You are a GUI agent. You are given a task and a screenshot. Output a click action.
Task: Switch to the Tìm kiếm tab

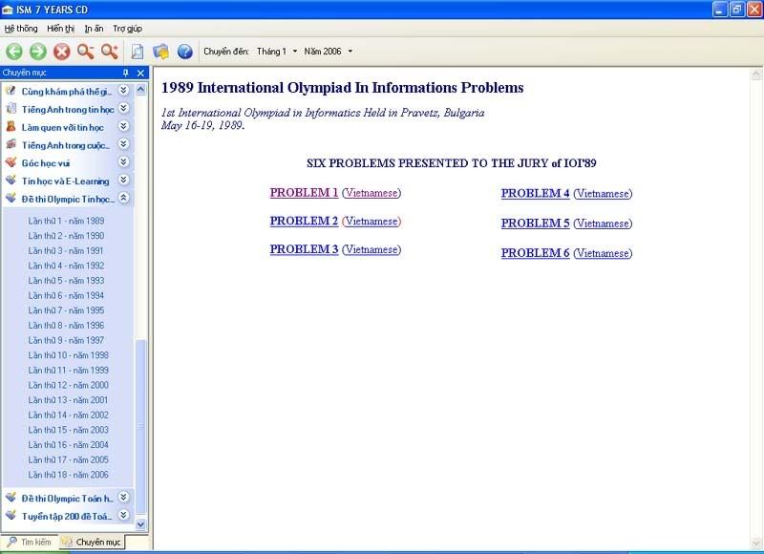coord(29,542)
